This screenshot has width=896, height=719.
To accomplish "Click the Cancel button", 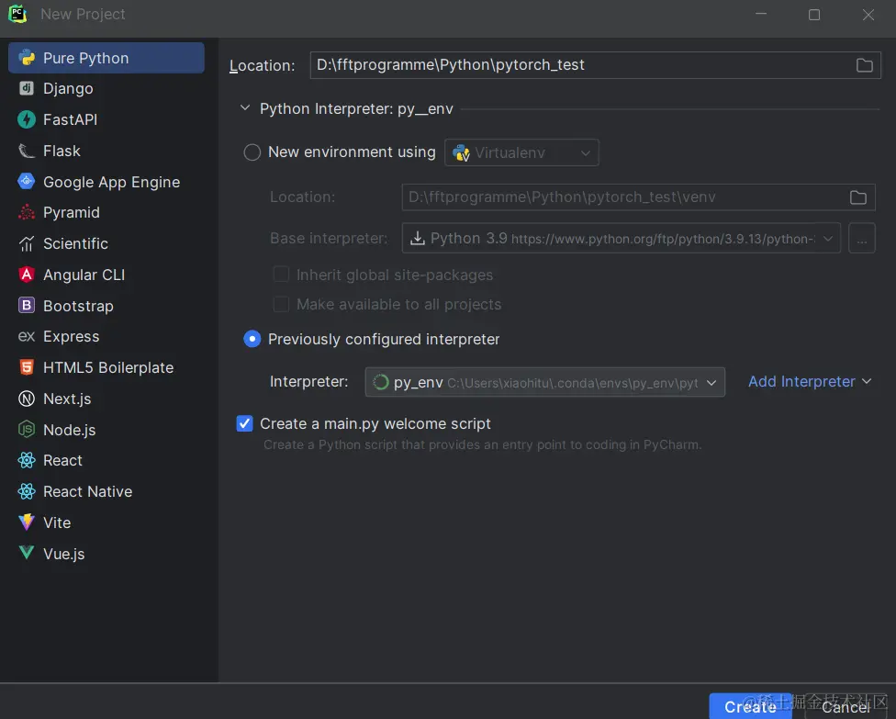I will pyautogui.click(x=846, y=707).
